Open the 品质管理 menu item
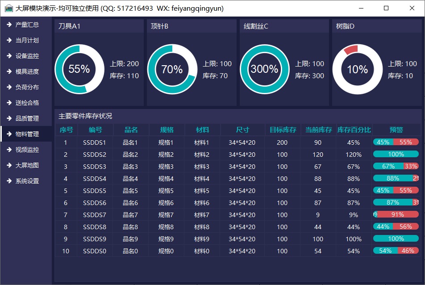This screenshot has height=285, width=425. pyautogui.click(x=27, y=118)
